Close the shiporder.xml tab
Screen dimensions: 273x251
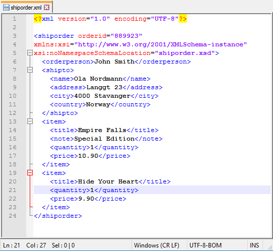pyautogui.click(x=46, y=8)
